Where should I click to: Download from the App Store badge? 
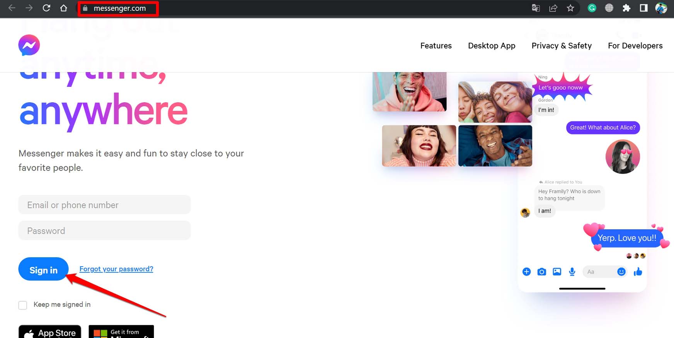50,331
